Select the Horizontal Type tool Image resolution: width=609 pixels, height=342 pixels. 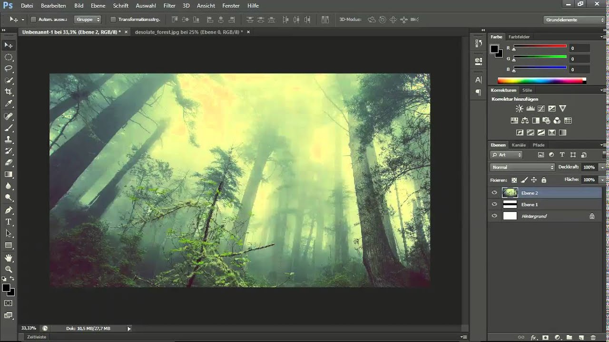(9, 222)
